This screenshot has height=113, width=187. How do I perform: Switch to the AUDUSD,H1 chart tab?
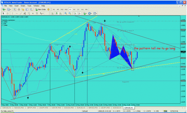coord(117,108)
